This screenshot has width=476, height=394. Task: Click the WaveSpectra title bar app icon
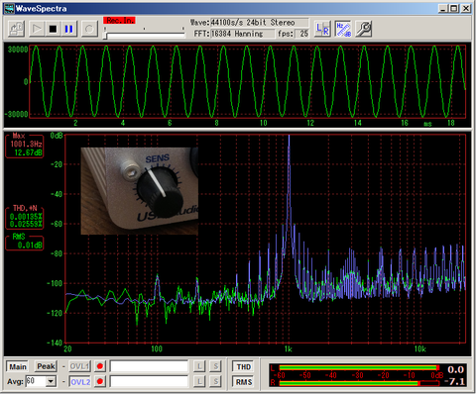click(10, 9)
